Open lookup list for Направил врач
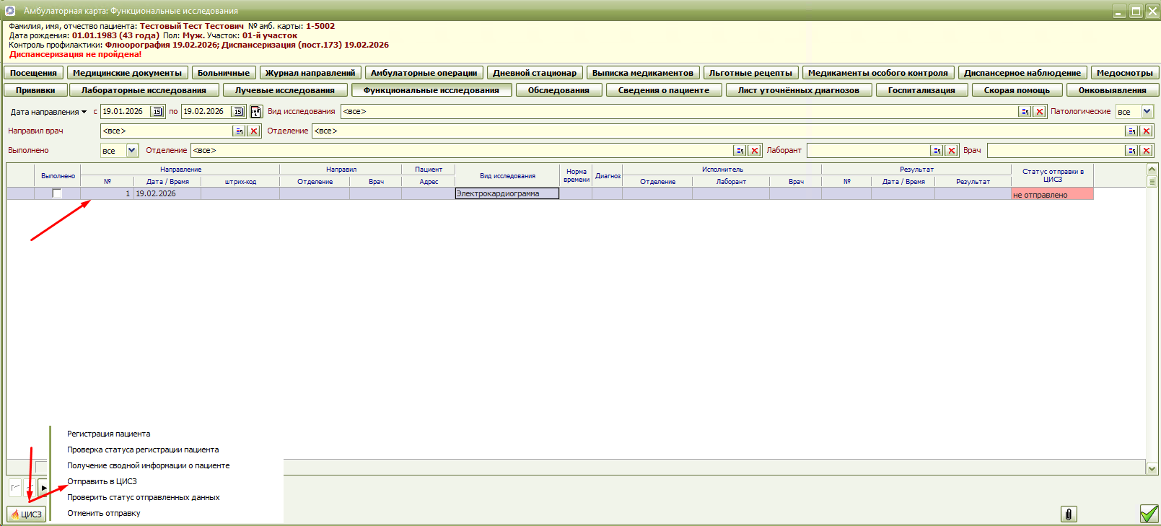 pos(239,131)
